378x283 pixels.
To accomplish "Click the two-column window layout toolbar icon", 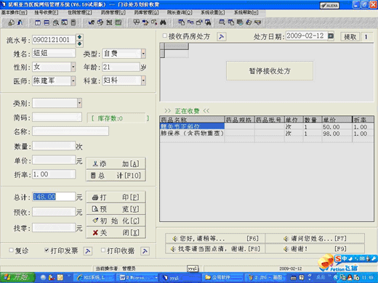I will [x=38, y=22].
